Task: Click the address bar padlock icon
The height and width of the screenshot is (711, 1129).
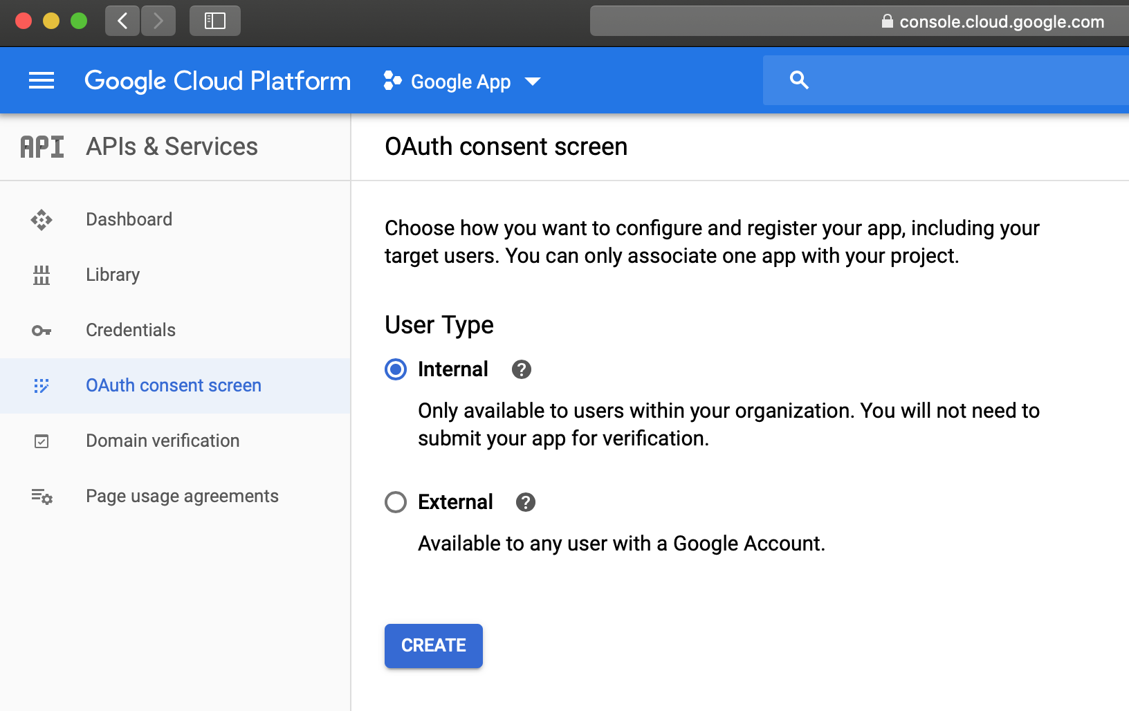Action: (887, 21)
